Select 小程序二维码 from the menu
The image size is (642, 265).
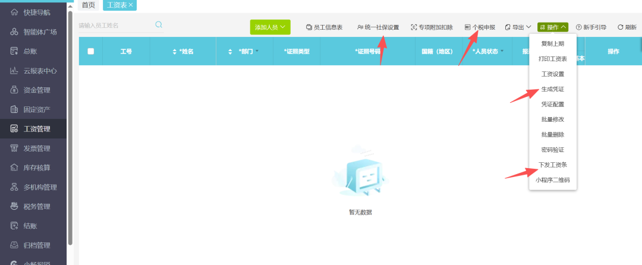click(x=553, y=180)
